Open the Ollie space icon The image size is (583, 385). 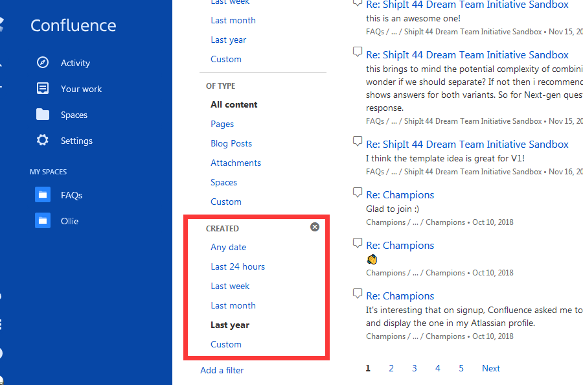coord(43,220)
